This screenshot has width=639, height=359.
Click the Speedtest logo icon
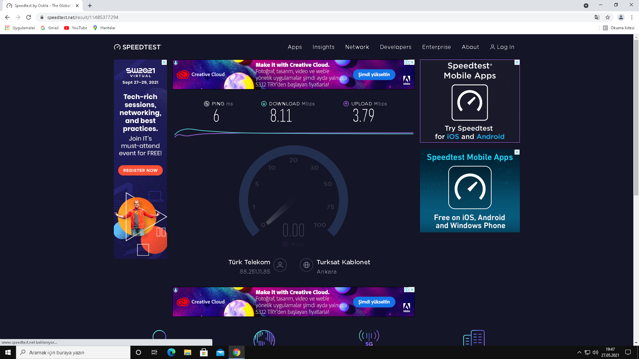(117, 47)
